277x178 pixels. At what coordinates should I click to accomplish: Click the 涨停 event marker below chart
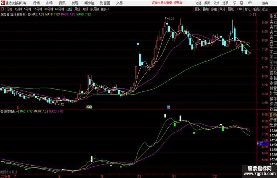tap(89, 107)
